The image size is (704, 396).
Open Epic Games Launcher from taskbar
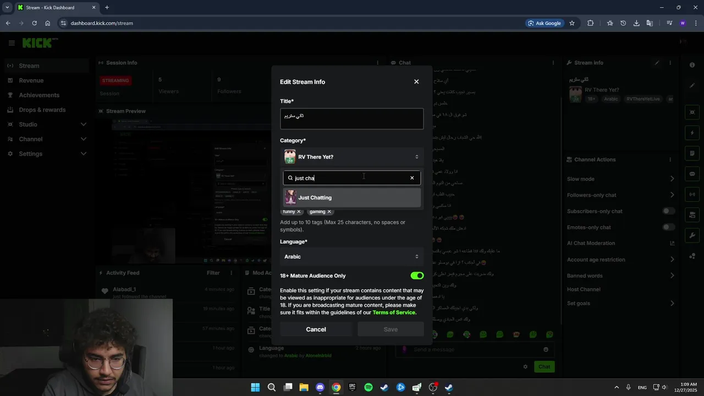(x=352, y=387)
